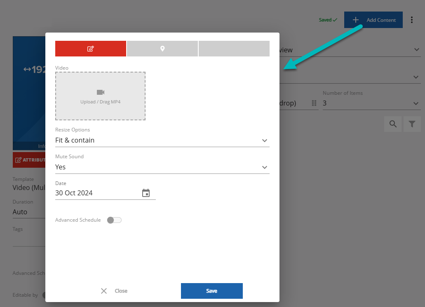Open the three-dot more options menu
This screenshot has height=307, width=425.
click(x=412, y=20)
